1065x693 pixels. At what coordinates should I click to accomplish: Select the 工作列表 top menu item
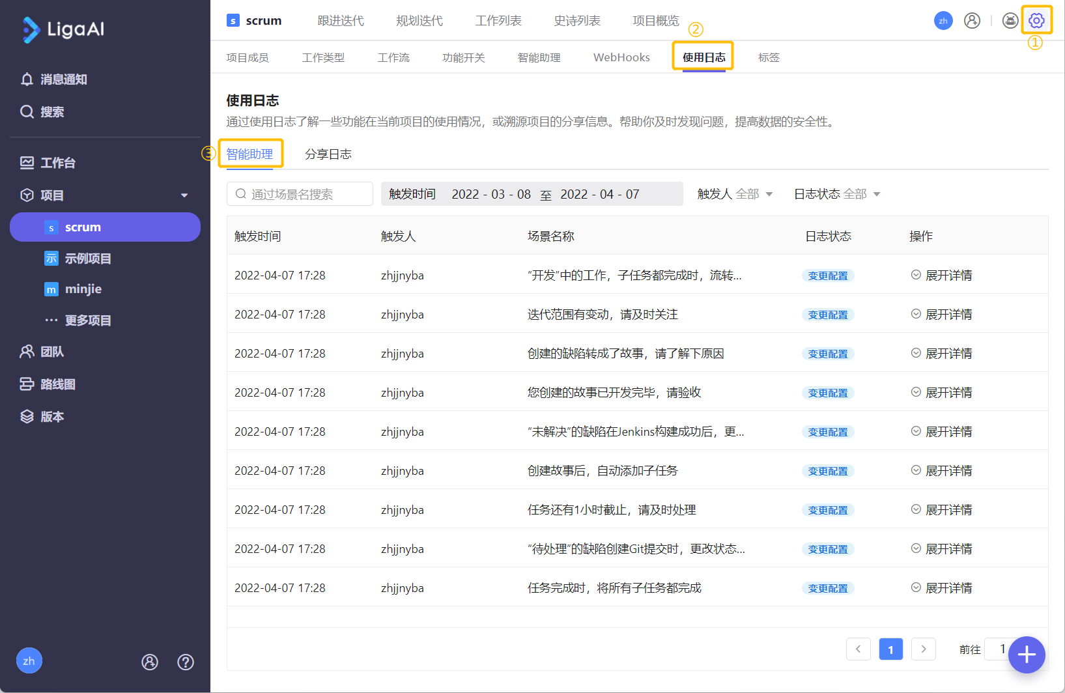pos(498,21)
